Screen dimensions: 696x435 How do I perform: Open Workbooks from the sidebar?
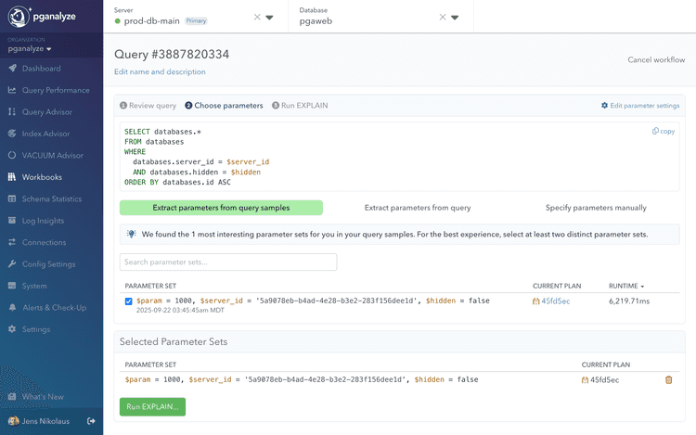42,177
